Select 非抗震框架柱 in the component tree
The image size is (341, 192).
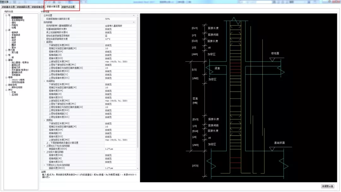[18, 20]
